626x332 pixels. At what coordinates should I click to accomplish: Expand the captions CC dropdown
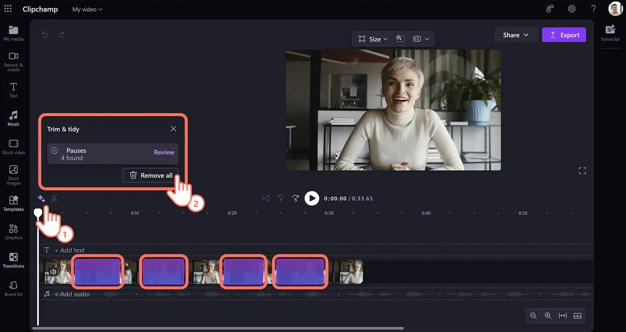point(421,39)
